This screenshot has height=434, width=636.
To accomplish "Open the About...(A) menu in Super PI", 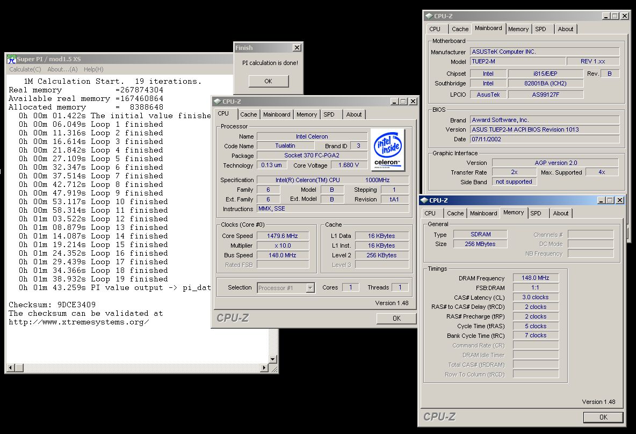I will tap(62, 69).
